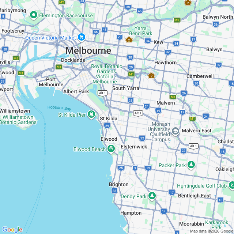This screenshot has width=234, height=234.
Task: Click the M3 motorway shield
Action: pos(177,20)
